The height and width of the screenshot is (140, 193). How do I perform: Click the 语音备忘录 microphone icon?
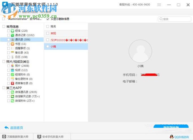[12, 83]
